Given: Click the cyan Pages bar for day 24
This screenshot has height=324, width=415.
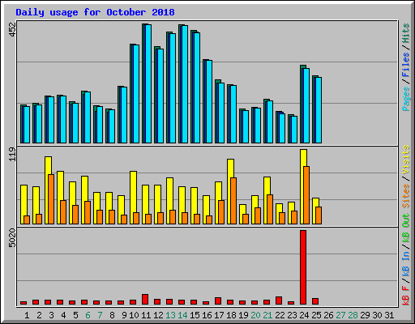Looking at the screenshot, I should tap(306, 105).
